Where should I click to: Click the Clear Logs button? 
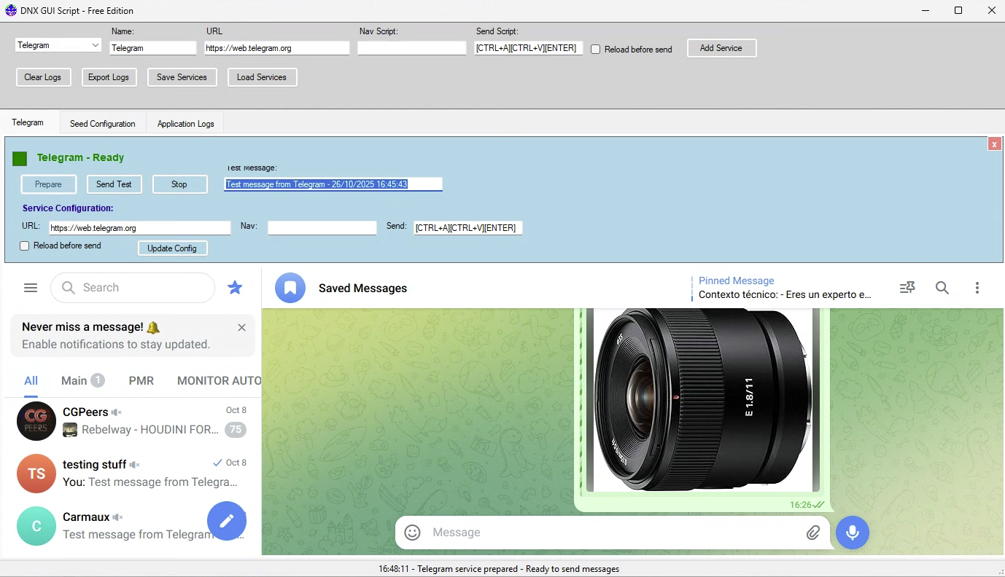pos(43,77)
